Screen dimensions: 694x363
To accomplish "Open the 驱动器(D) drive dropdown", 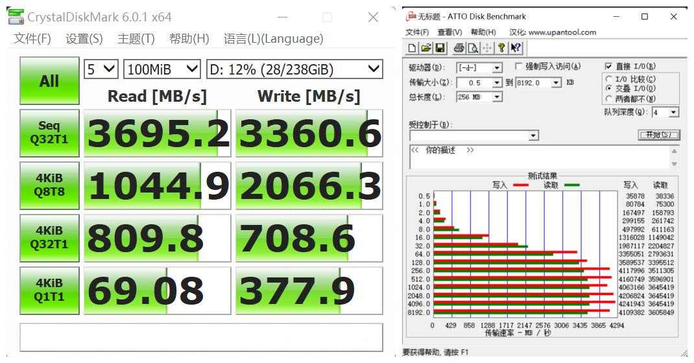I will 497,67.
